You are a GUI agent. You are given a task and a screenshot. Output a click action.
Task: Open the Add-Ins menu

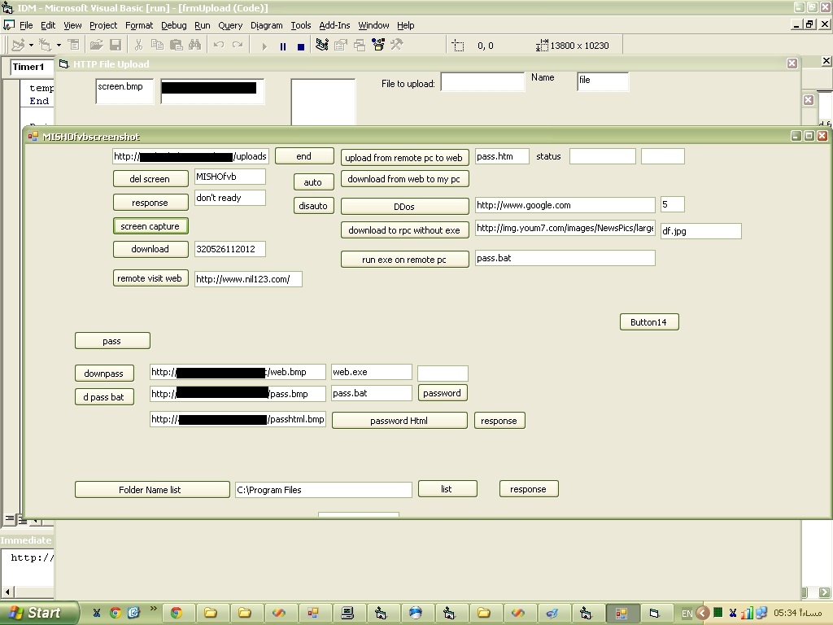coord(334,25)
